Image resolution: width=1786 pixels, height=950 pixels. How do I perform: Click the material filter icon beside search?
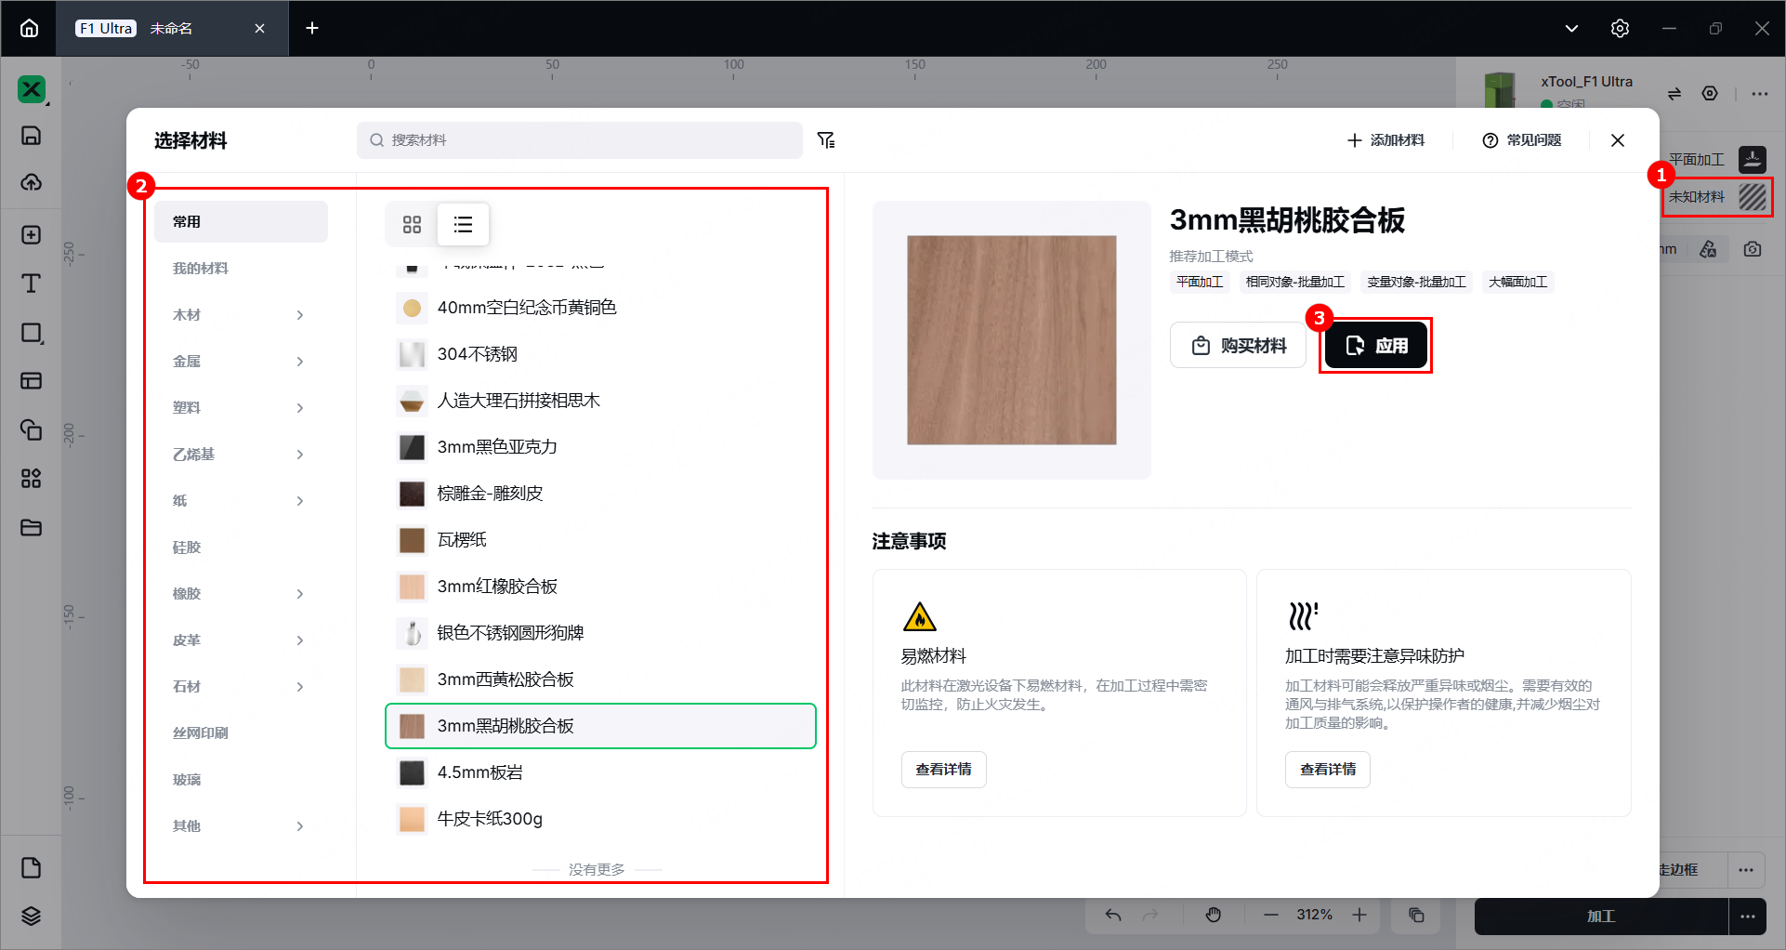pyautogui.click(x=826, y=140)
